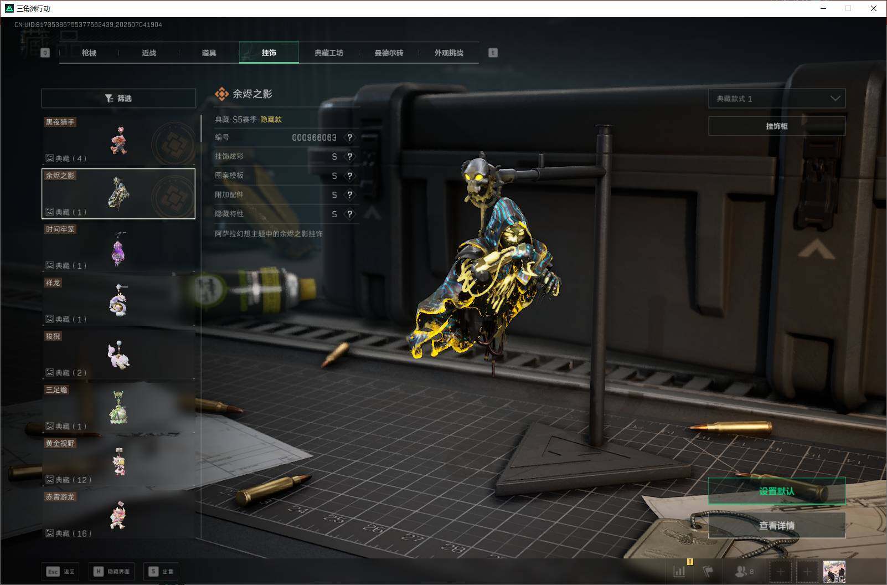Open the flag icon in bottom bar

[x=708, y=571]
